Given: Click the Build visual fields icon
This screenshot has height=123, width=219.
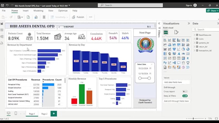Looking at the screenshot, I should click(x=166, y=32).
